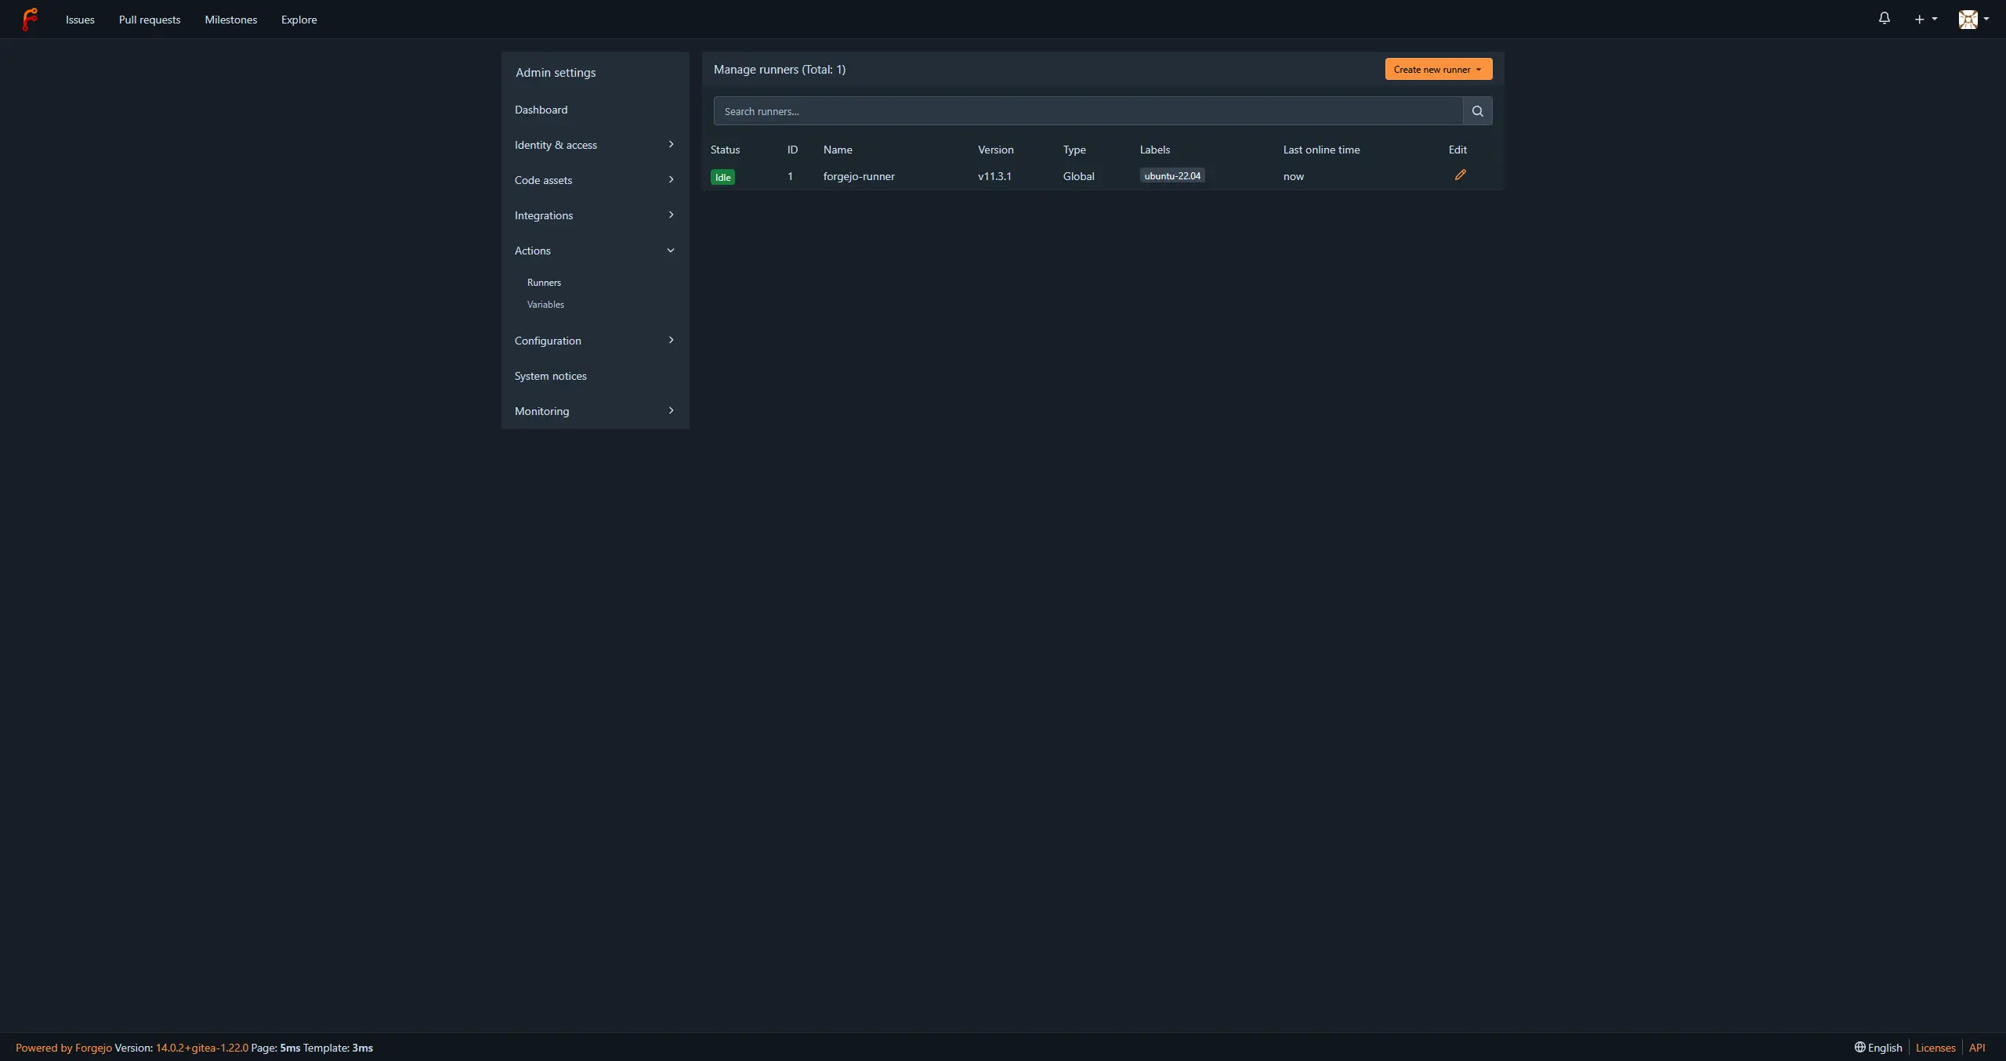This screenshot has height=1061, width=2006.
Task: Open the Issues page from the navbar
Action: [x=79, y=20]
